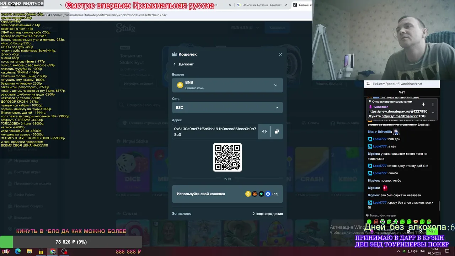Viewport: 455px width, 256px height.
Task: Click the yellow padlock app in taskbar
Action: [x=41, y=251]
